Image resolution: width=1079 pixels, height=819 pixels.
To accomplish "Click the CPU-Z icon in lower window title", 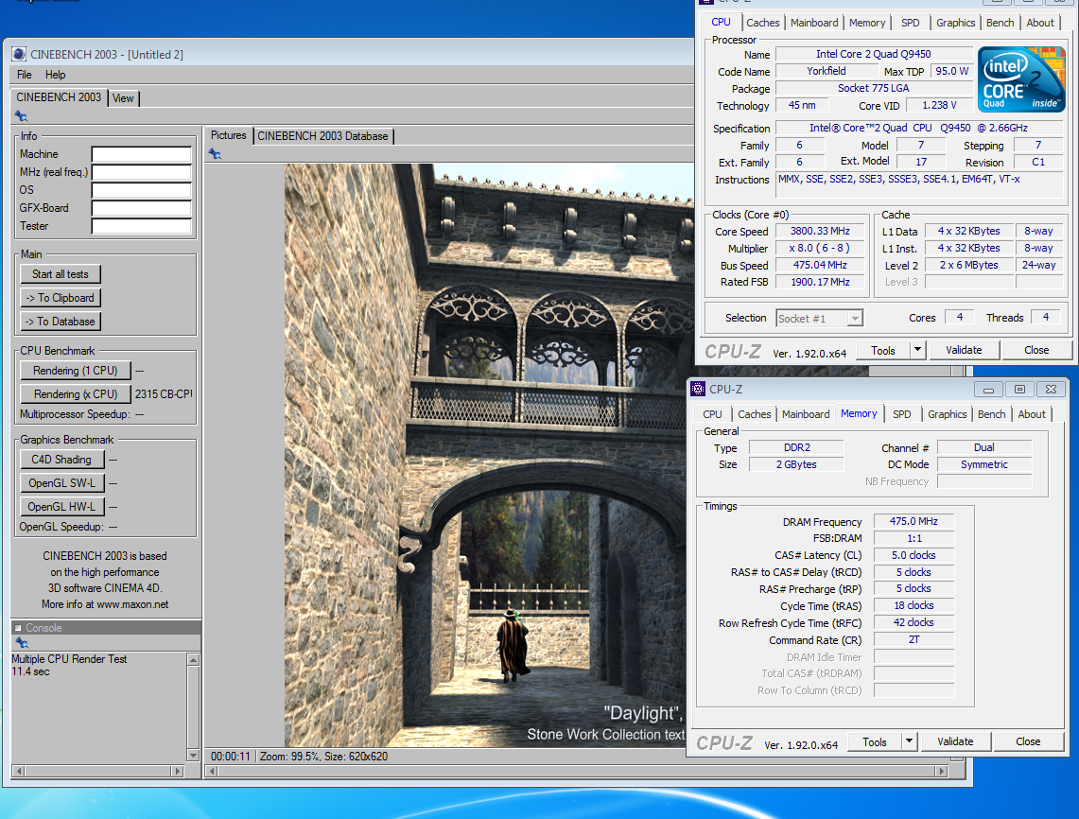I will pos(698,389).
